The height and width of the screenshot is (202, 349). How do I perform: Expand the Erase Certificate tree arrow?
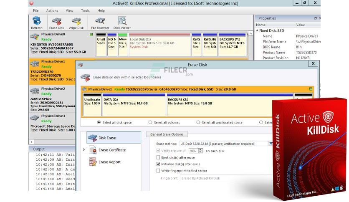tap(84, 150)
